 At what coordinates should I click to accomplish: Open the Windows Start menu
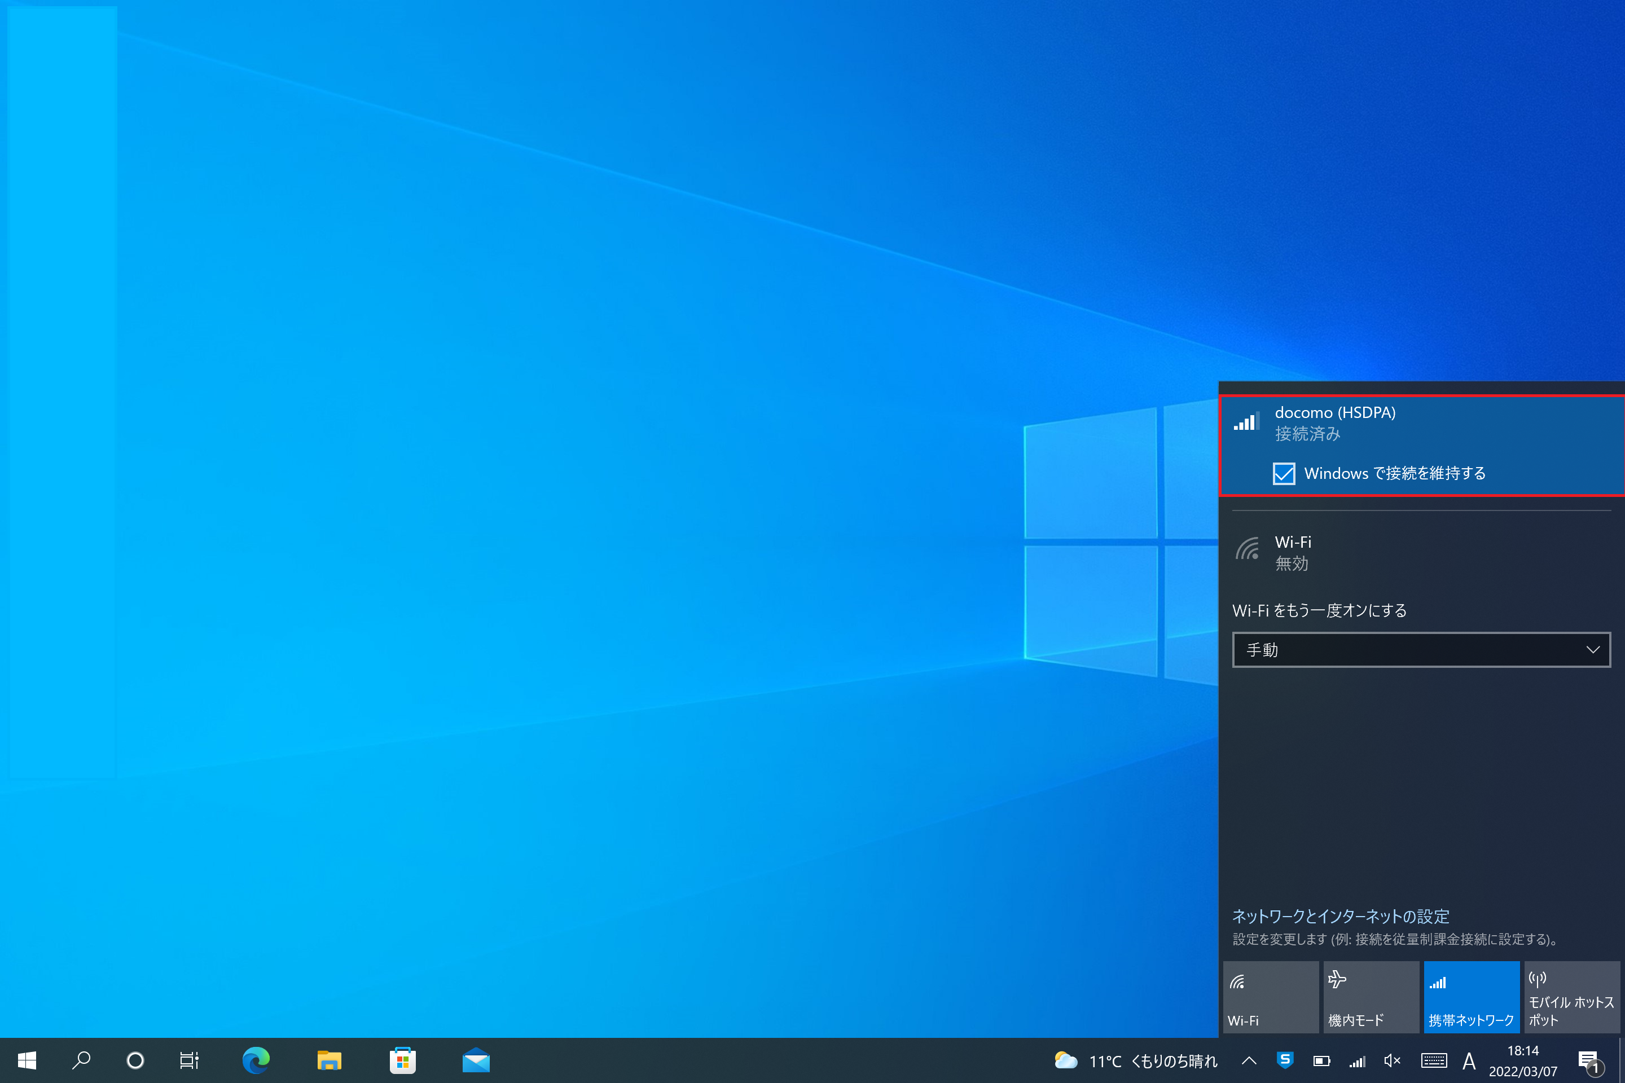(x=27, y=1061)
